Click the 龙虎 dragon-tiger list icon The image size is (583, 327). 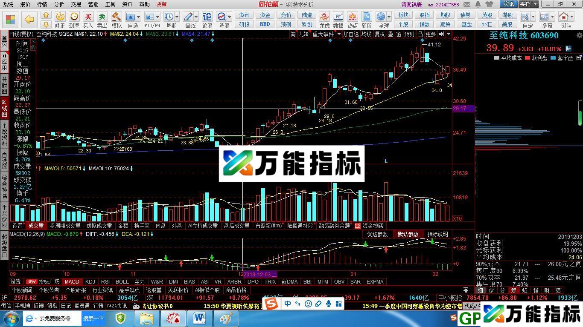pyautogui.click(x=325, y=18)
